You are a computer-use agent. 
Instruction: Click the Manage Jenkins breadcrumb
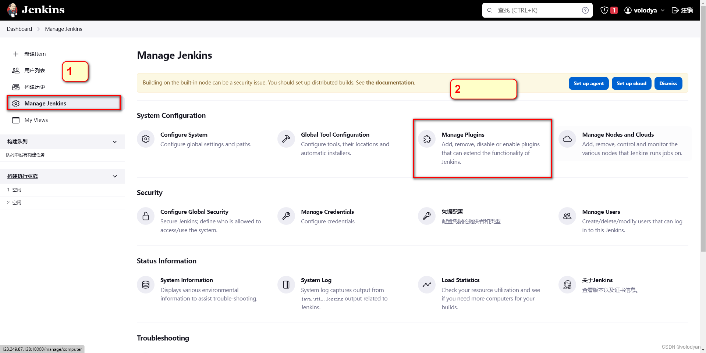(63, 29)
